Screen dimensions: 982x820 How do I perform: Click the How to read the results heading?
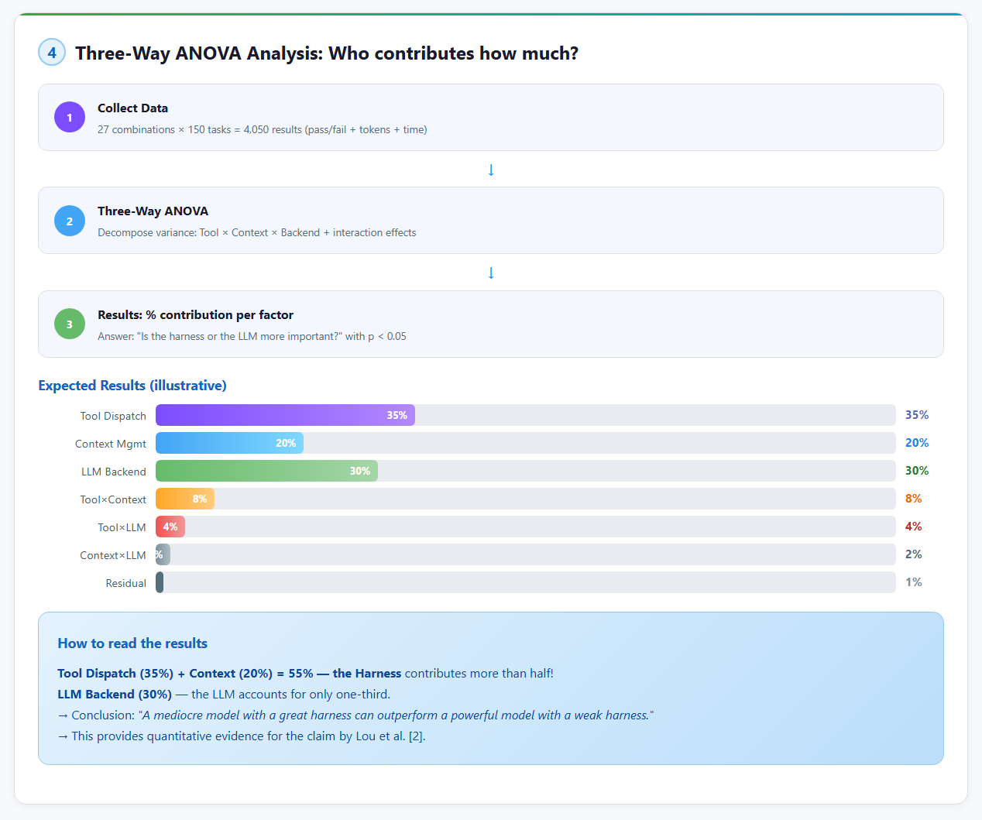pos(132,643)
